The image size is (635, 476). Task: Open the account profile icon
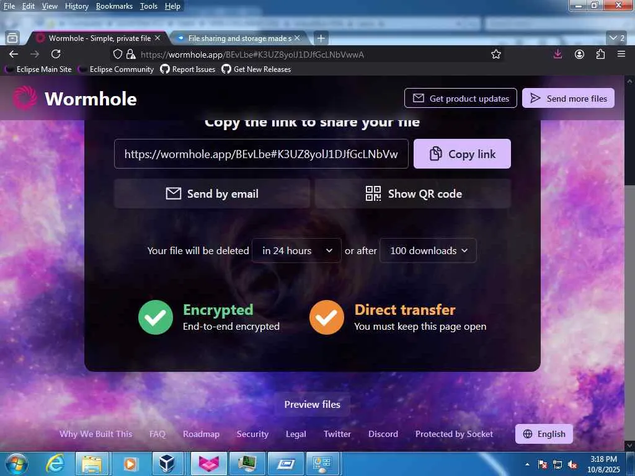pos(580,54)
